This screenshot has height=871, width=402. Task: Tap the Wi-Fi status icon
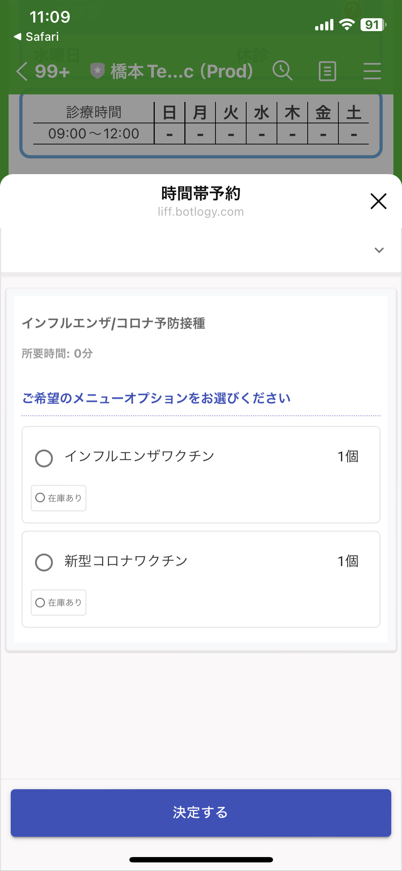pos(346,25)
